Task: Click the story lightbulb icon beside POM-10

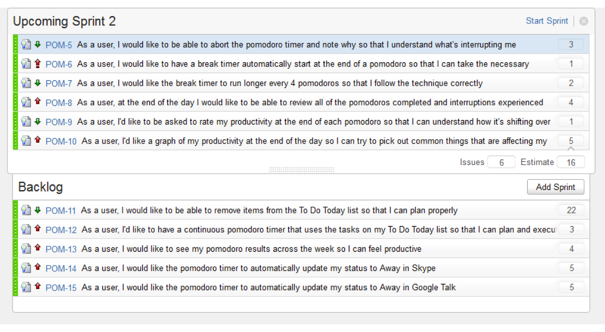Action: pyautogui.click(x=26, y=140)
